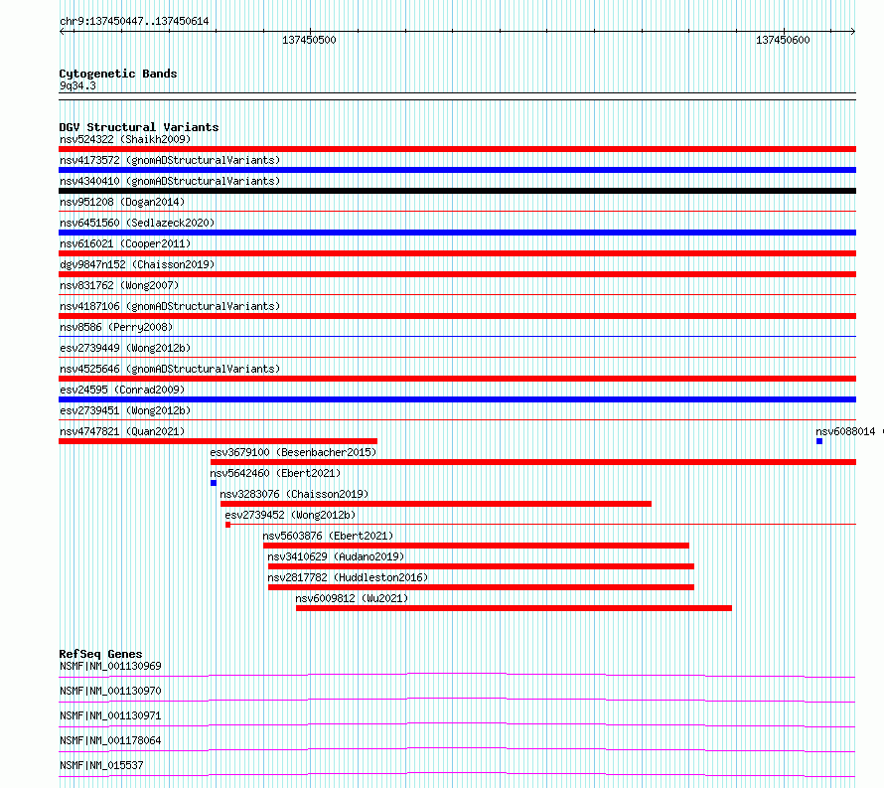This screenshot has height=788, width=884.
Task: Open nsv4340410 gnomADStructuralVariants label
Action: (170, 181)
